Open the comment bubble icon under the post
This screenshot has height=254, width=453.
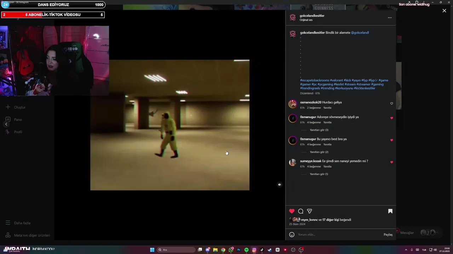300,211
